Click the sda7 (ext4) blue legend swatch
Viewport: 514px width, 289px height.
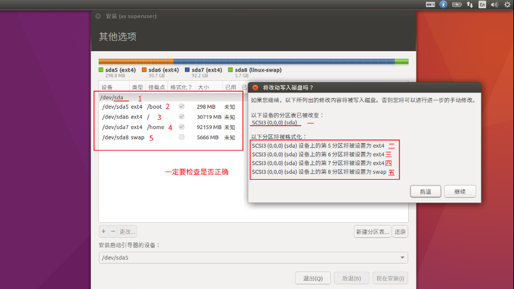pos(187,70)
